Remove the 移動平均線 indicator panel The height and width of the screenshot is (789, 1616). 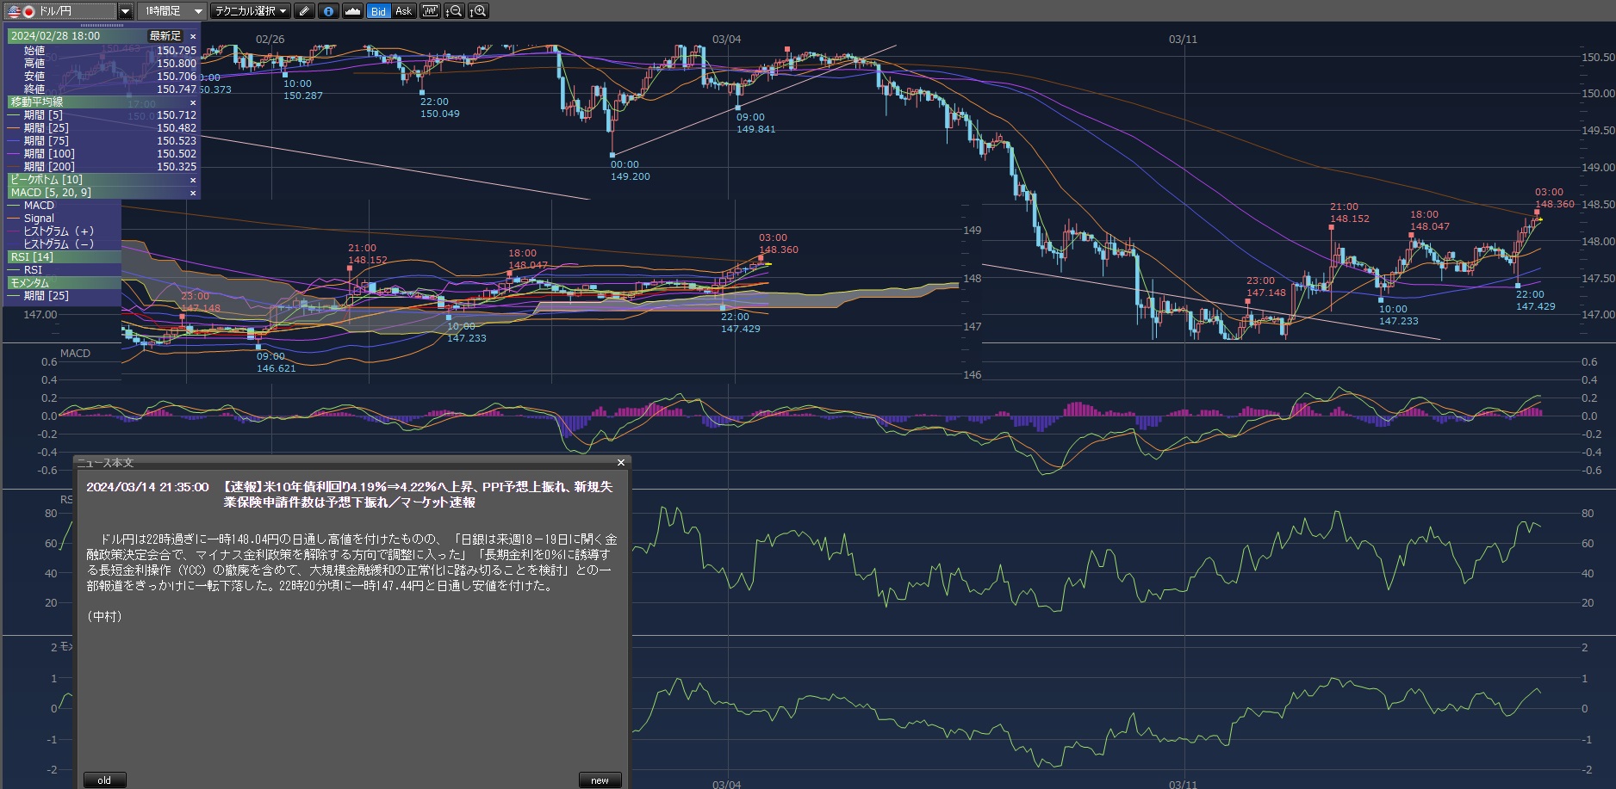[x=193, y=102]
